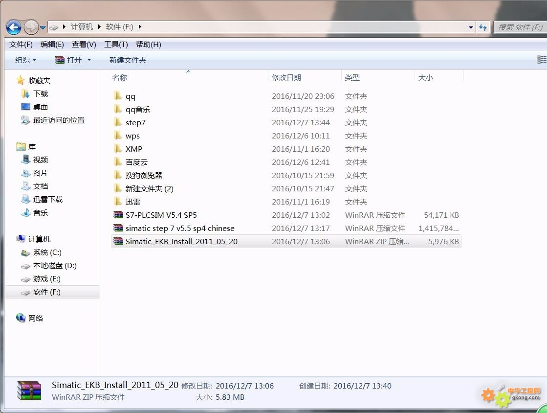Select the 百度云 folder icon
Viewport: 547px width, 413px height.
(118, 162)
